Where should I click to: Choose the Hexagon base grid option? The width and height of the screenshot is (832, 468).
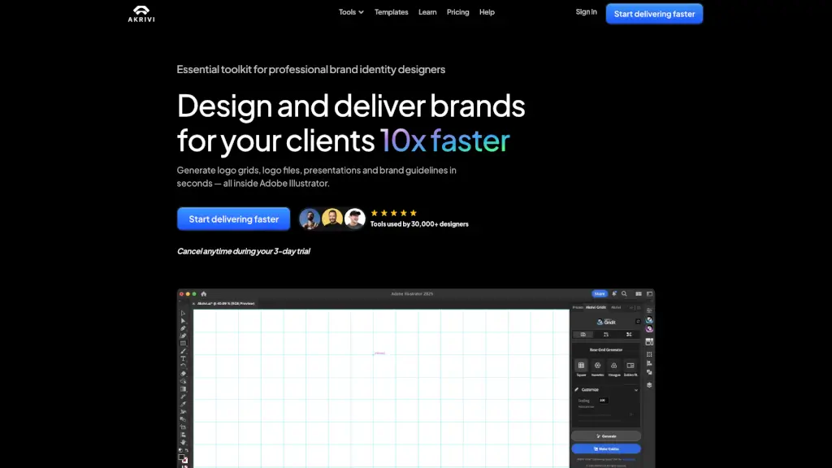coord(613,366)
